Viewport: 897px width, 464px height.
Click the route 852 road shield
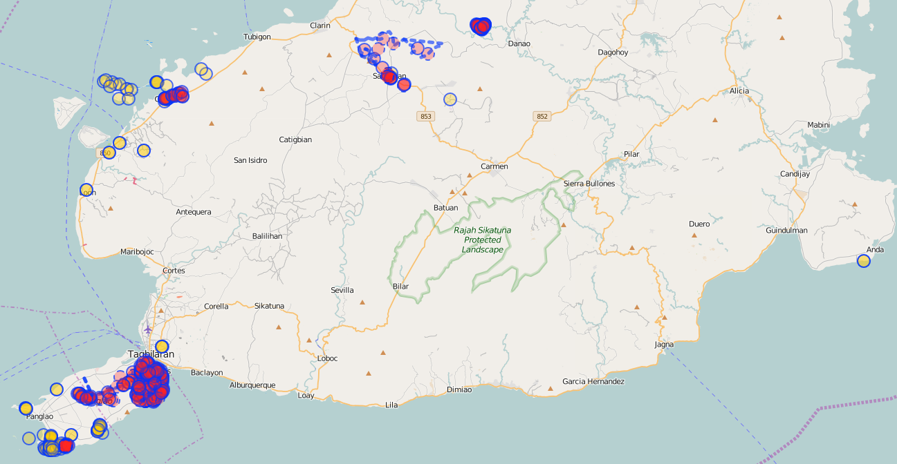point(542,116)
